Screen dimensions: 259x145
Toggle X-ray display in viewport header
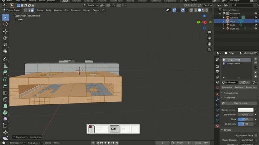191,10
